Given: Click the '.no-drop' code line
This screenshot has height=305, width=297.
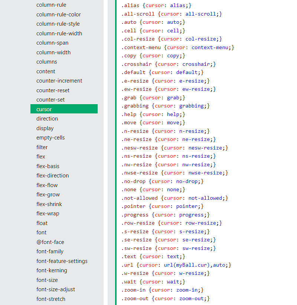Looking at the screenshot, I should tap(163, 181).
